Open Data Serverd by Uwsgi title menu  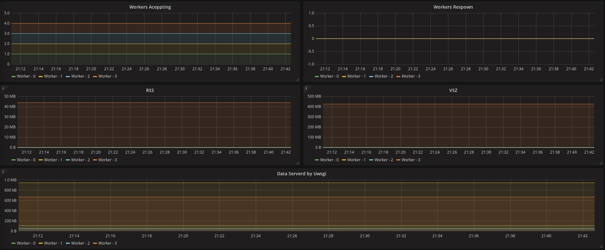click(301, 174)
